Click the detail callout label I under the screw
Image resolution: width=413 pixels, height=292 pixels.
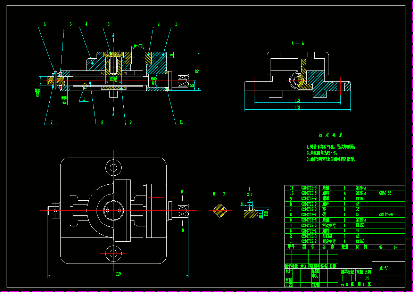click(x=84, y=99)
